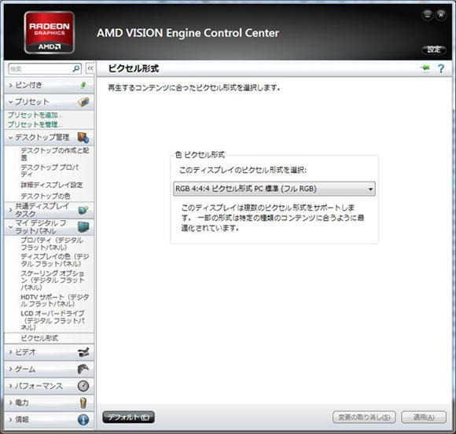Click the マイ デジタル フラットパネル monitor icon
456x434 pixels.
[x=84, y=227]
